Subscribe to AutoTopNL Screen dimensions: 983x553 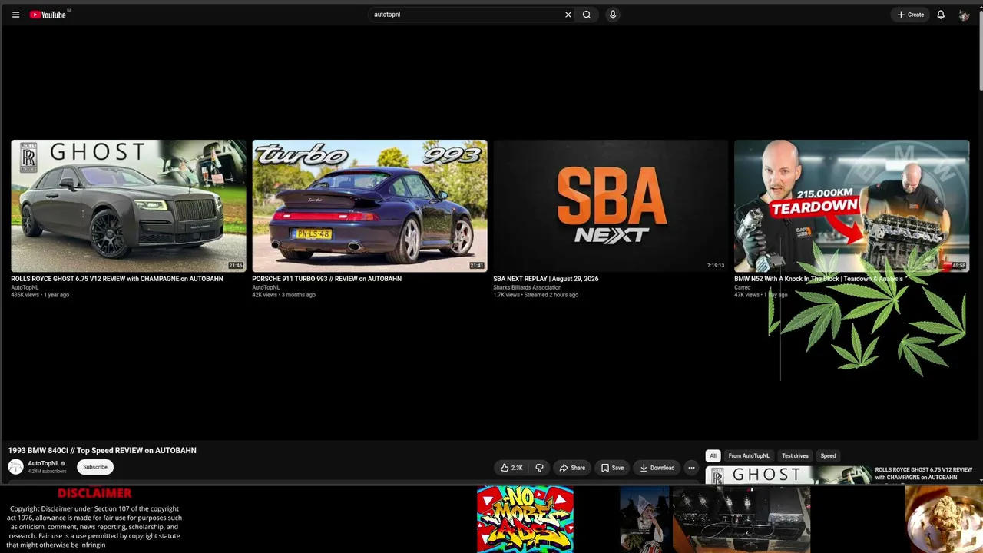[x=95, y=467]
